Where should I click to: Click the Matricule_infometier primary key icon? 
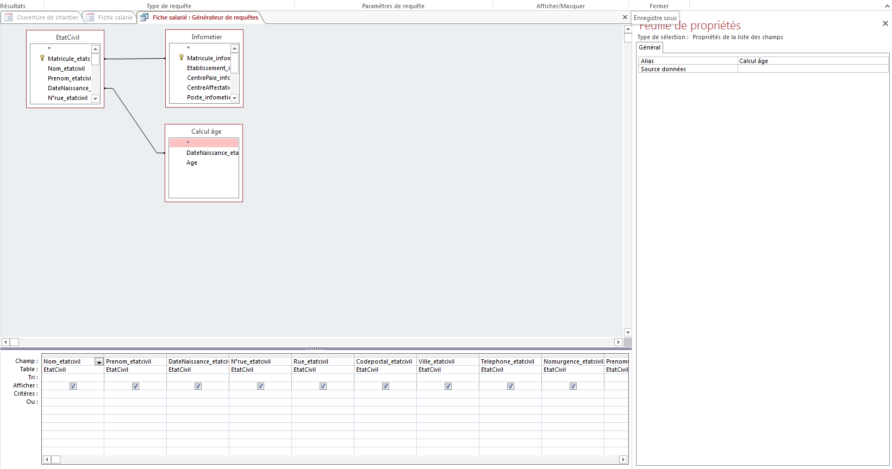(x=181, y=58)
